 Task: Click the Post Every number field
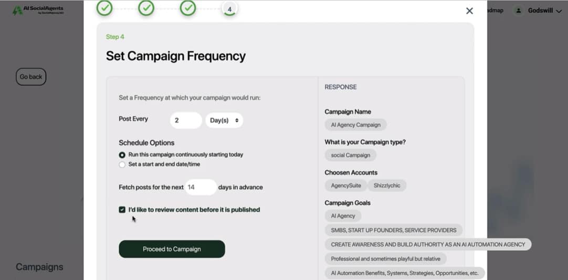coord(186,120)
